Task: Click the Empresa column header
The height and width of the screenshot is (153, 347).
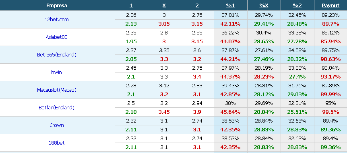Action: click(x=57, y=6)
